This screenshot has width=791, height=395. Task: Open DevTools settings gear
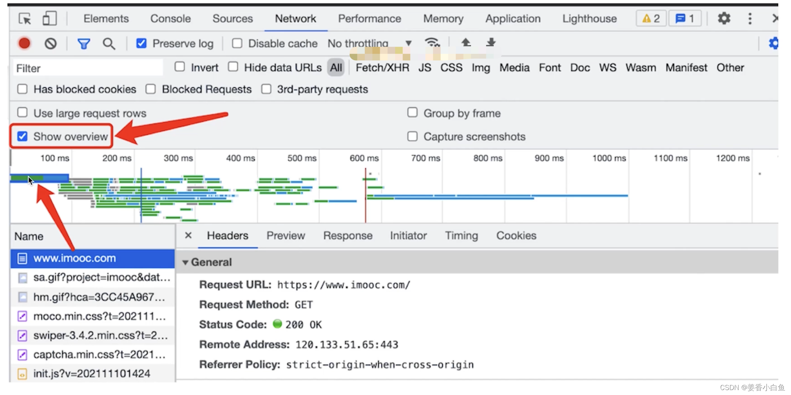pos(724,18)
